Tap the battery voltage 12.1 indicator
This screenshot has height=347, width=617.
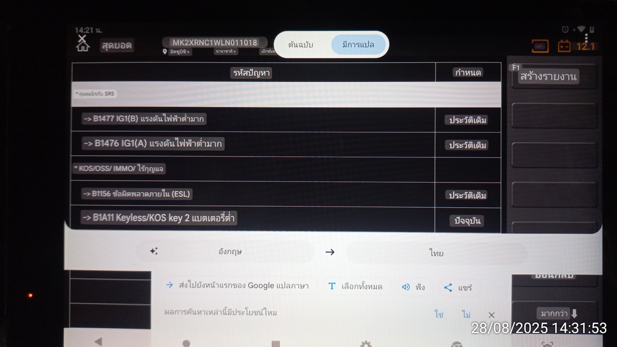point(586,46)
